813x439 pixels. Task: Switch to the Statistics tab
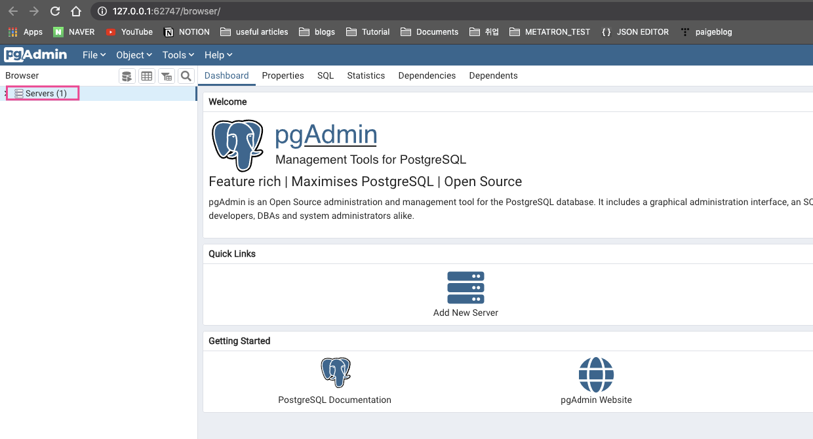click(366, 75)
